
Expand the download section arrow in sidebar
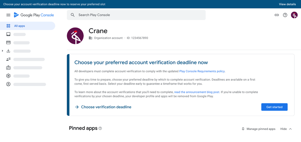pyautogui.click(x=3, y=51)
